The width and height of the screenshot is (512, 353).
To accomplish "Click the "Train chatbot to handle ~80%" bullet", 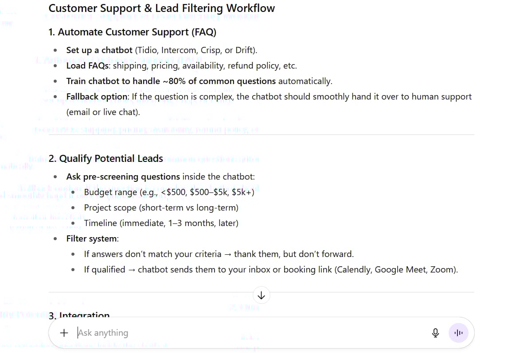I will click(199, 81).
